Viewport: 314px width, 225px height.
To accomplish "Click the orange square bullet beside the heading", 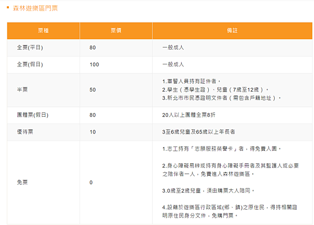I will [x=7, y=9].
